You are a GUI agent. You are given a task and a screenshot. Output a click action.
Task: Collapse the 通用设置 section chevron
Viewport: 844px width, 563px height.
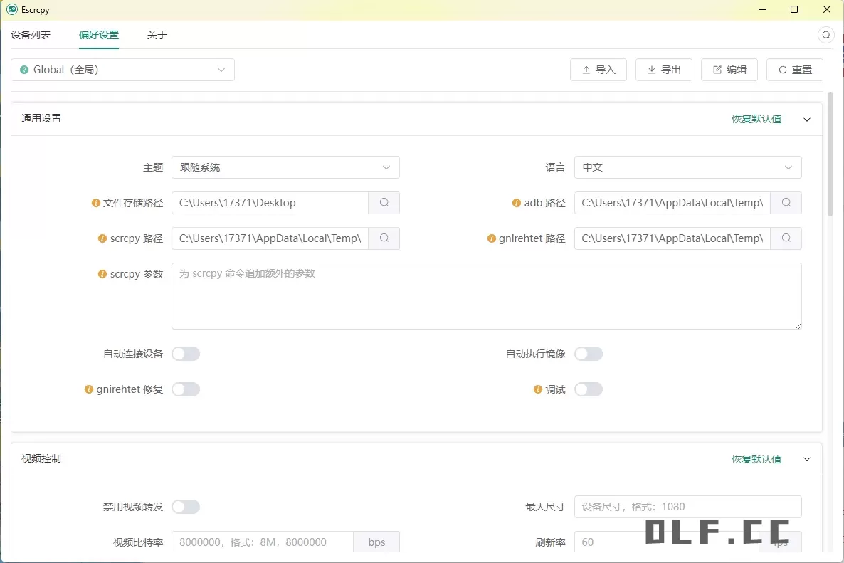806,119
